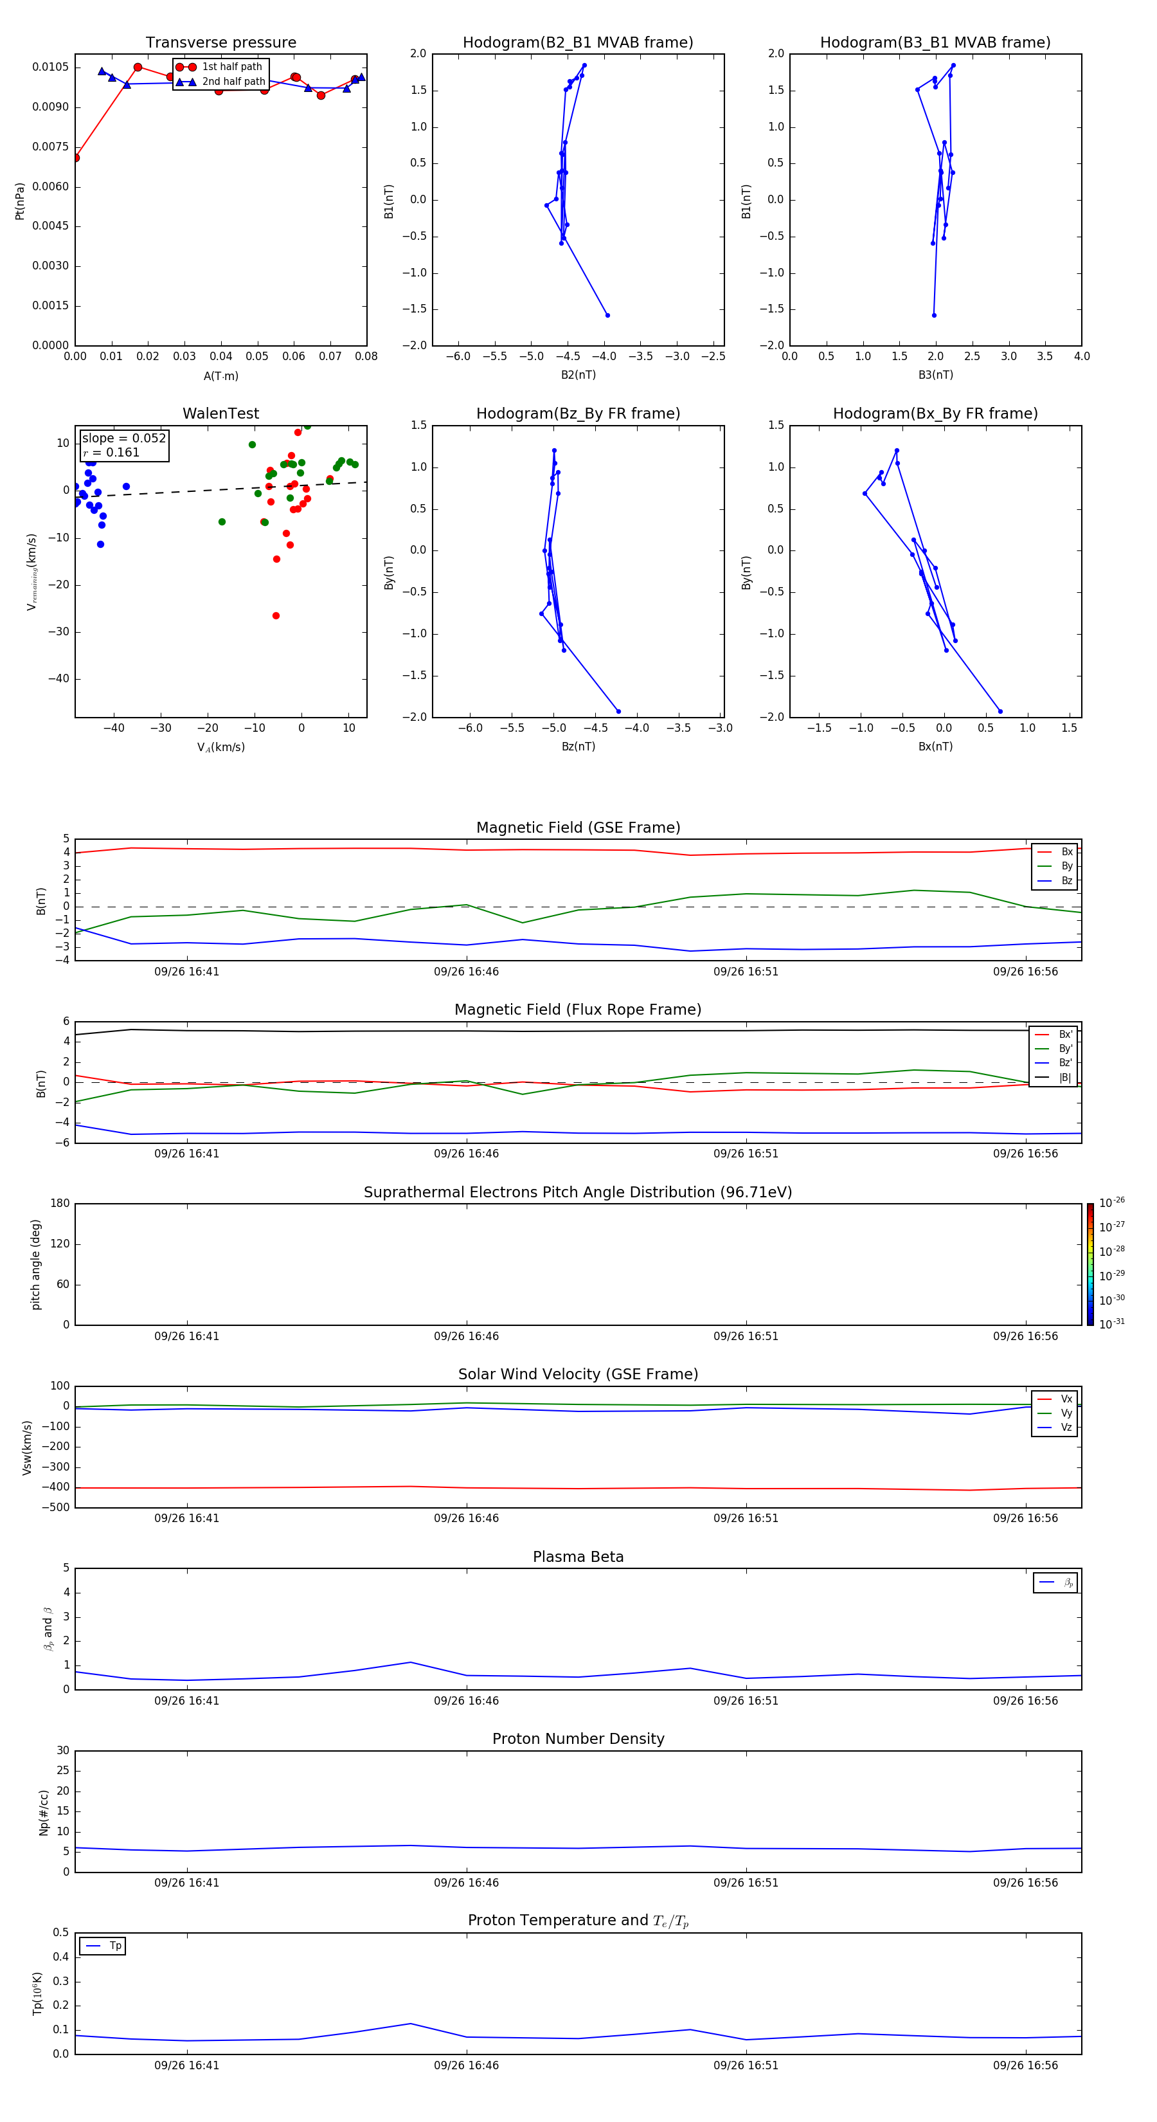1157x2122 pixels.
Task: Click the lowest red WalenTest point near -27
Action: tap(276, 615)
